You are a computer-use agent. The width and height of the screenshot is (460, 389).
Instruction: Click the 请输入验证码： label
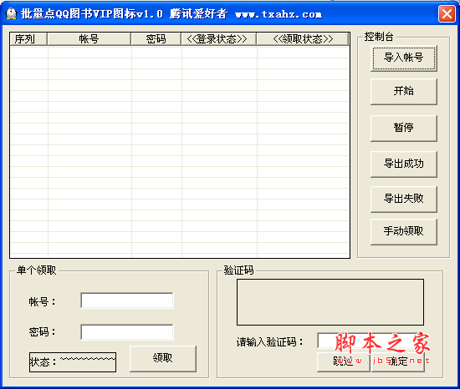(269, 342)
